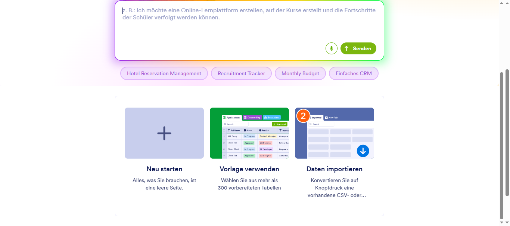
Task: Click '300 vorbereiteten Tabellen' description text
Action: tap(249, 188)
